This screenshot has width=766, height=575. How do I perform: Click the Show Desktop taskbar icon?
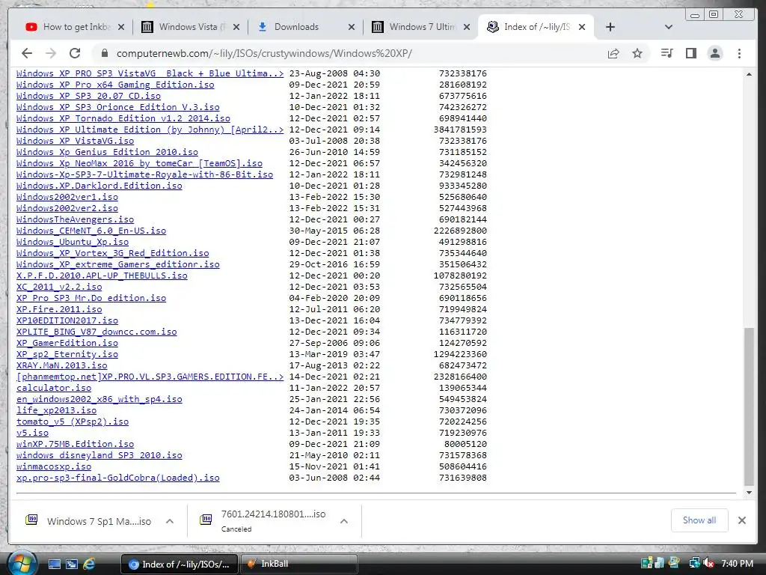(x=54, y=565)
